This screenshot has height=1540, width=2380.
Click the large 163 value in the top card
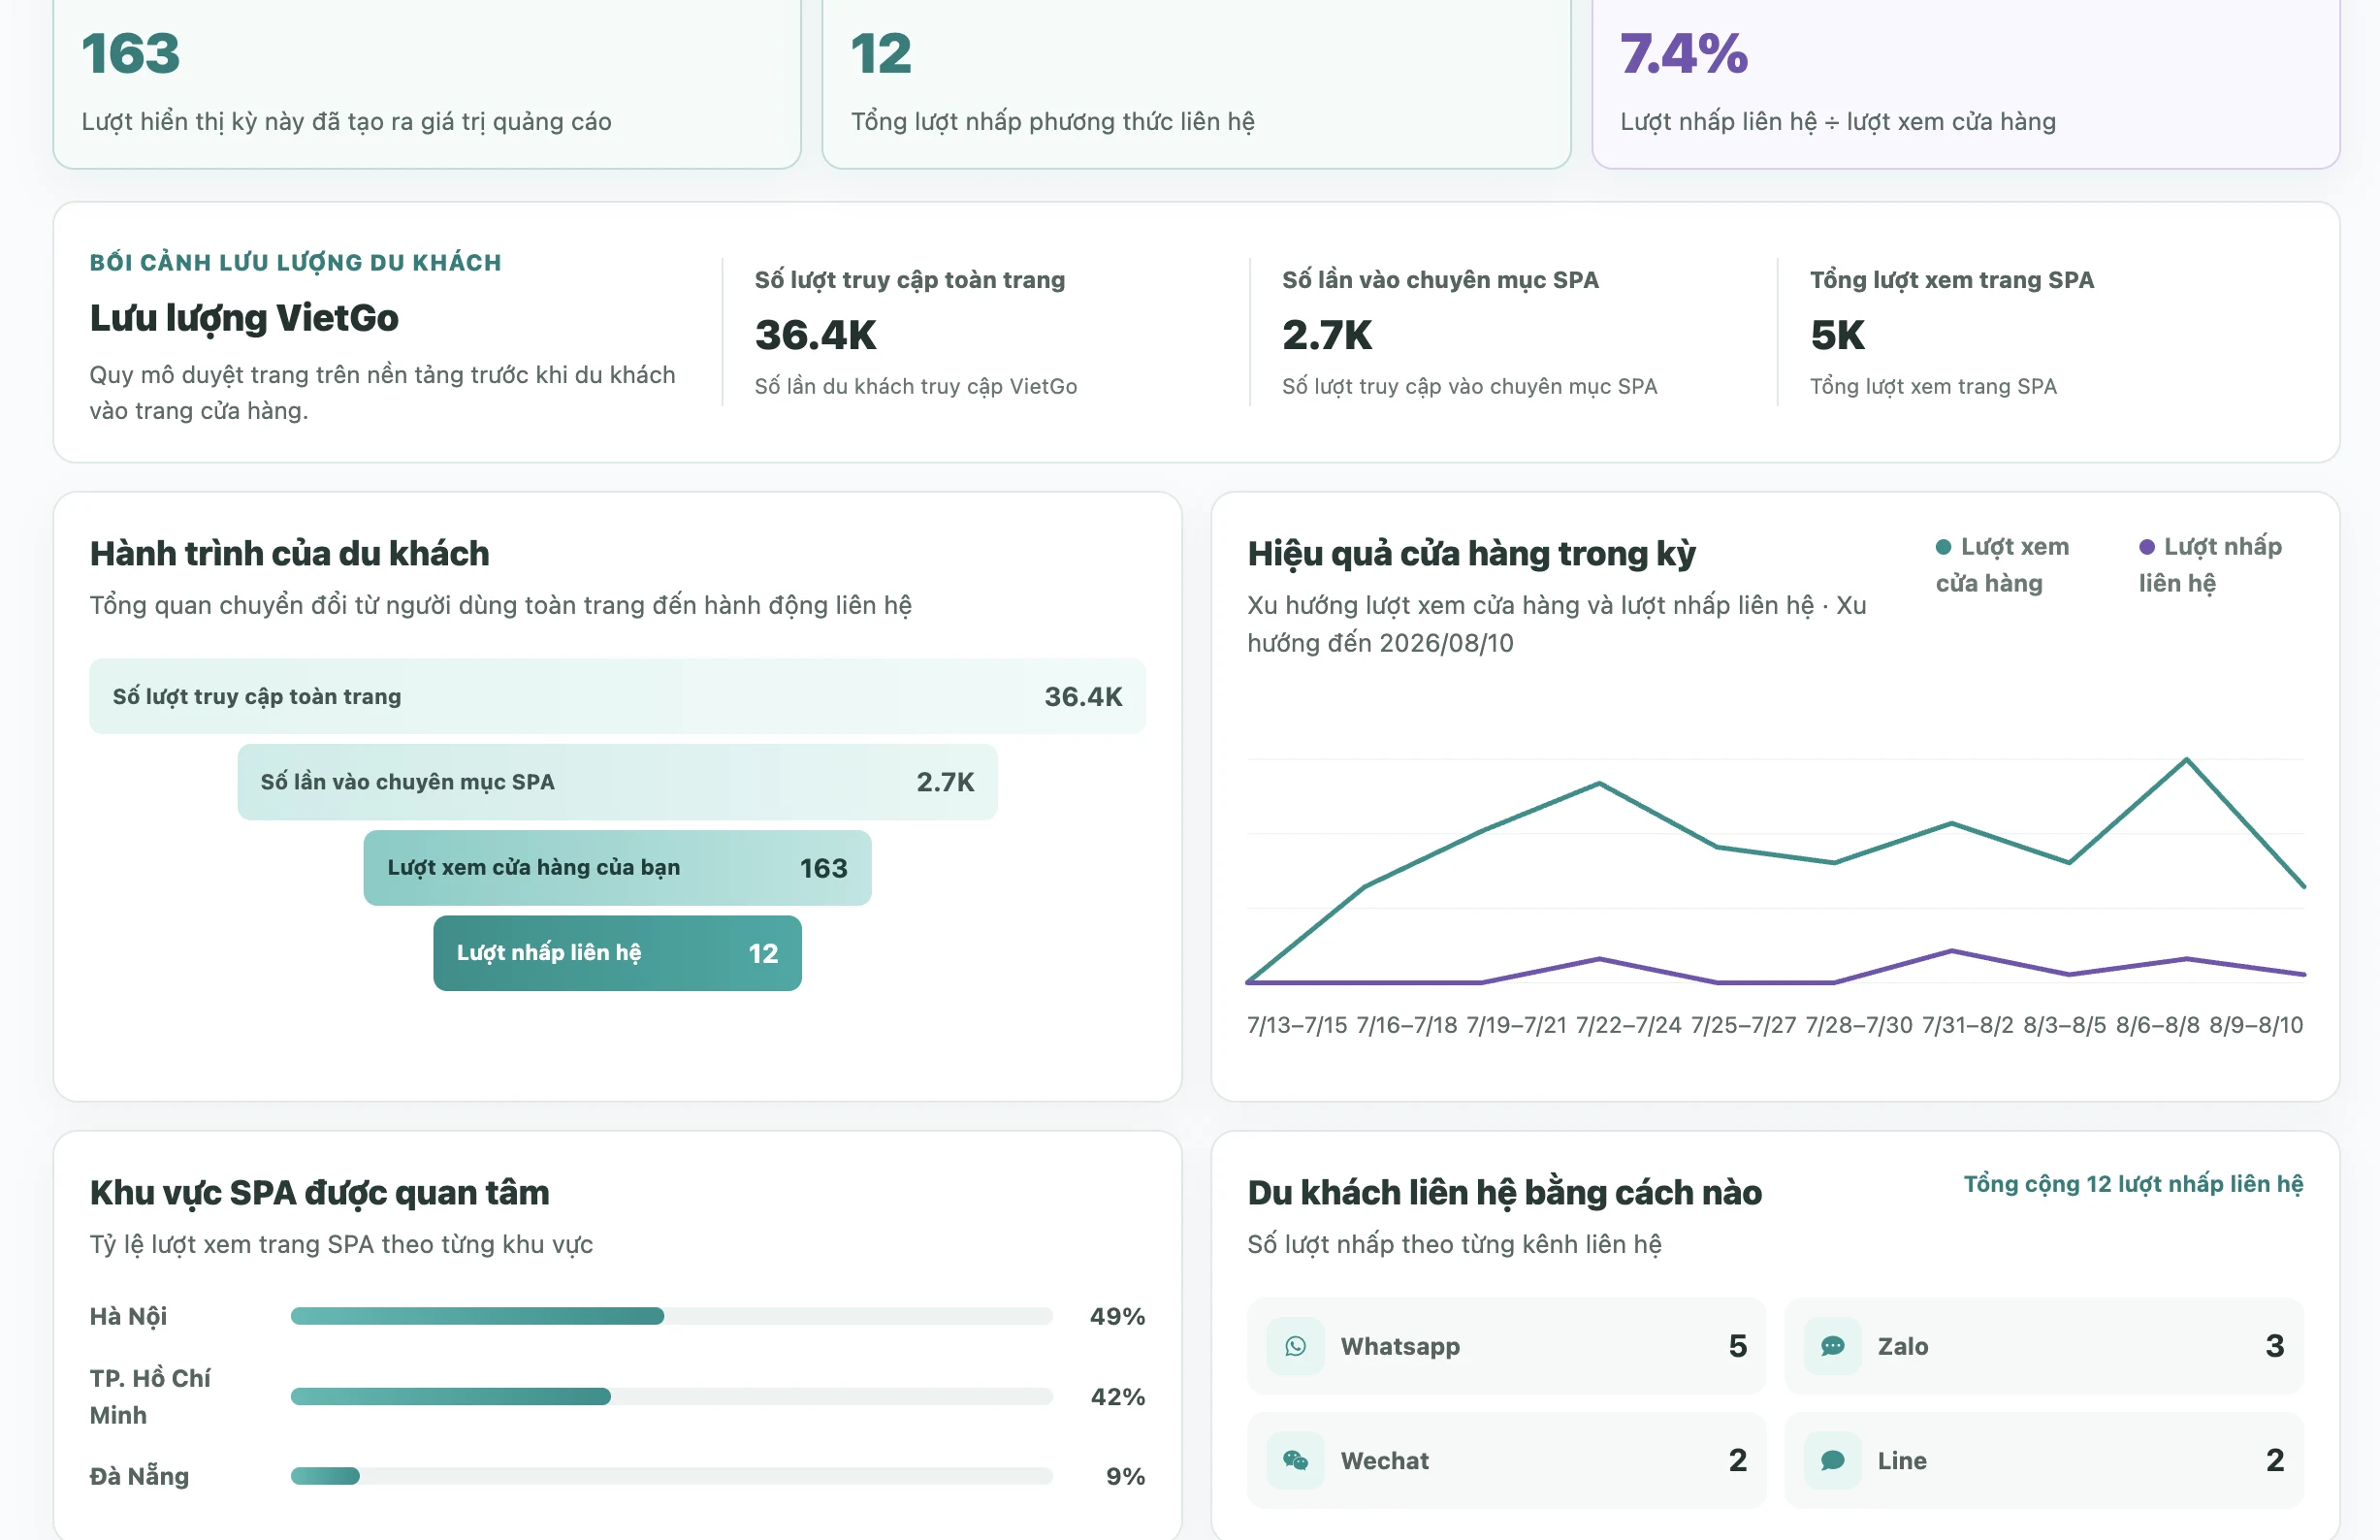pyautogui.click(x=131, y=54)
